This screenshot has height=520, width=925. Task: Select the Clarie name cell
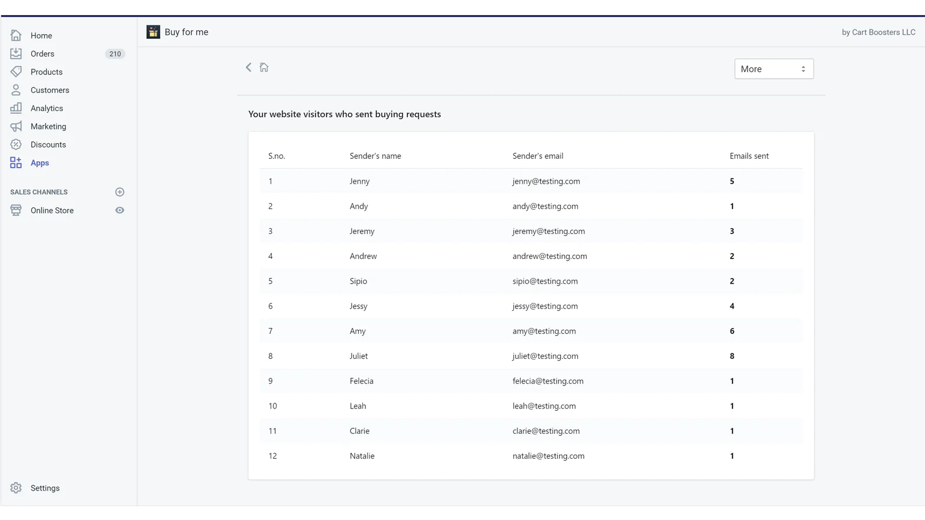pyautogui.click(x=360, y=431)
